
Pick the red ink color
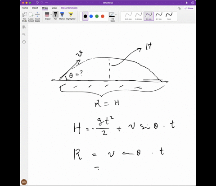(103, 16)
